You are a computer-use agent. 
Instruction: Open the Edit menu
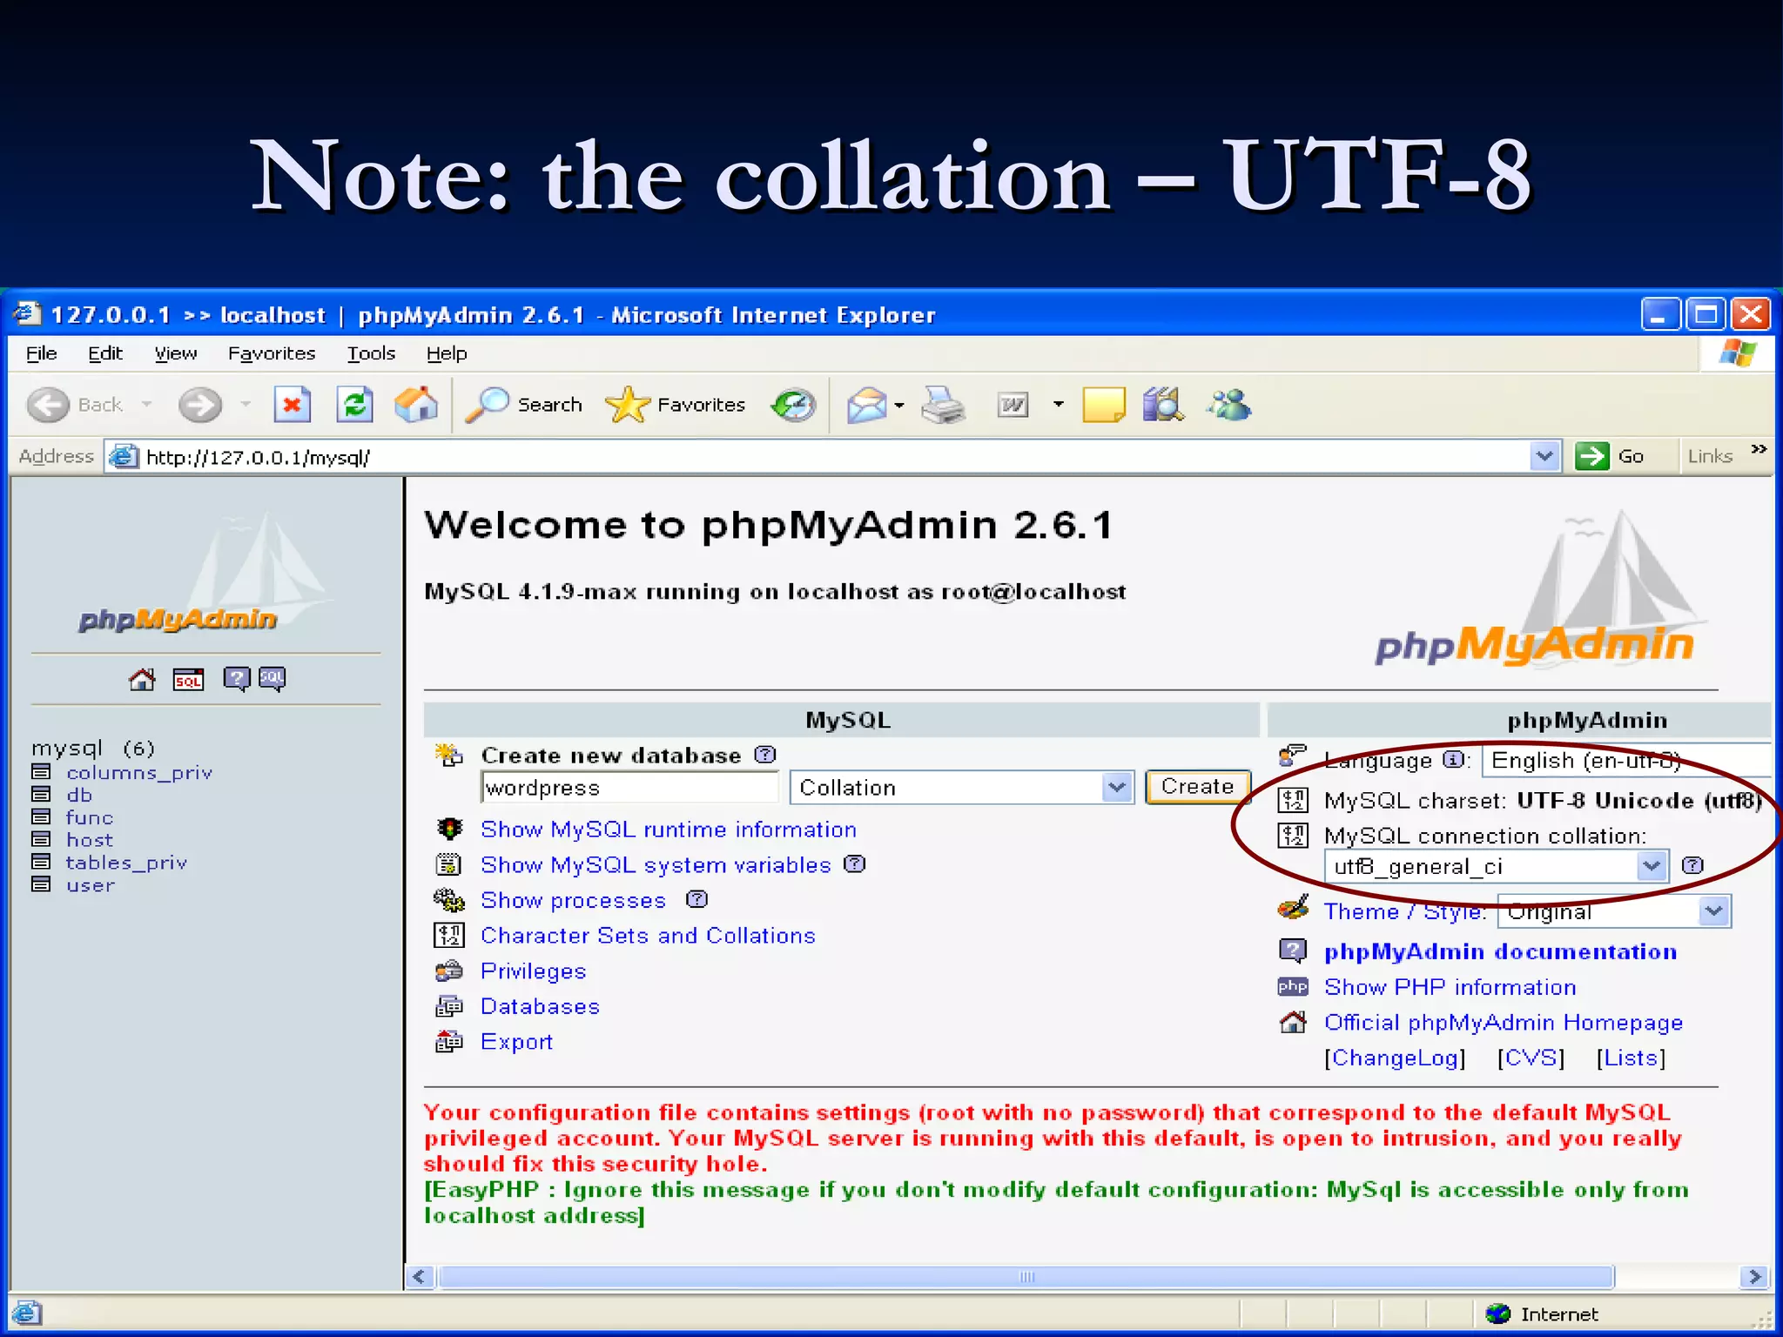(105, 353)
